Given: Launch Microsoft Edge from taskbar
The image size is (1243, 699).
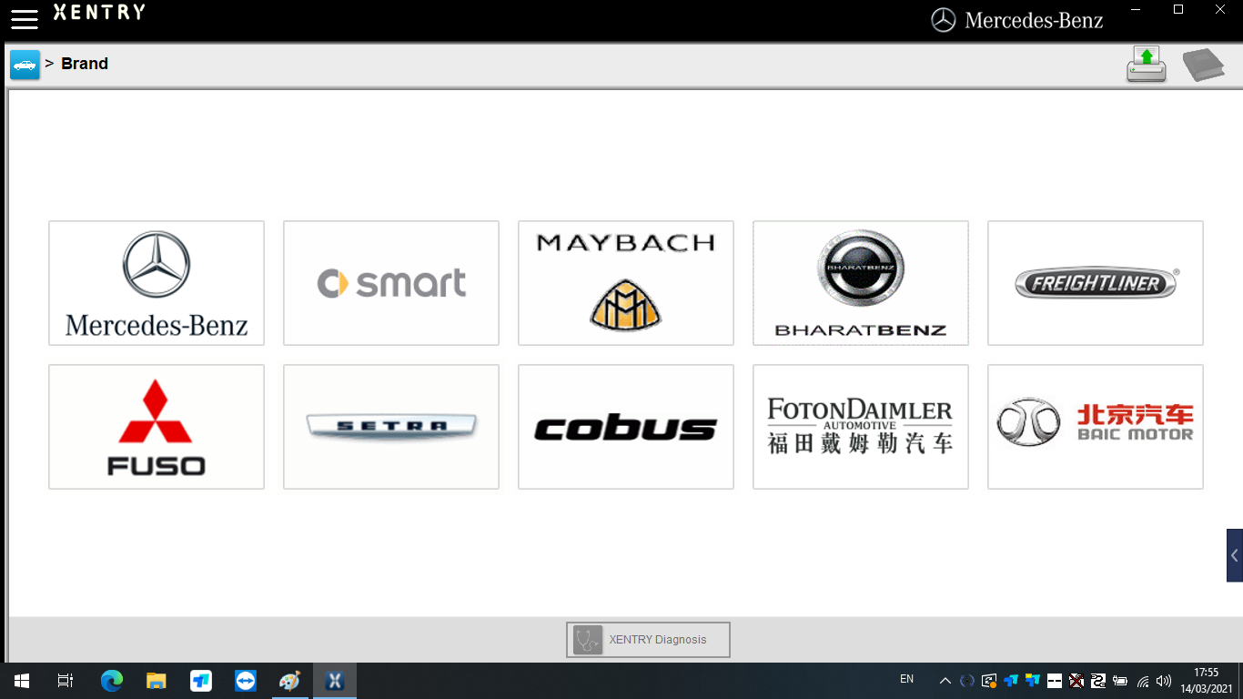Looking at the screenshot, I should pyautogui.click(x=111, y=681).
